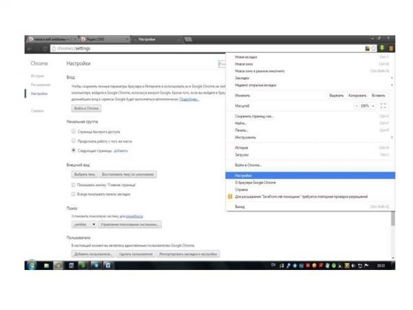Viewport: 413px width, 310px height.
Task: Click the reload page icon
Action: [x=45, y=48]
